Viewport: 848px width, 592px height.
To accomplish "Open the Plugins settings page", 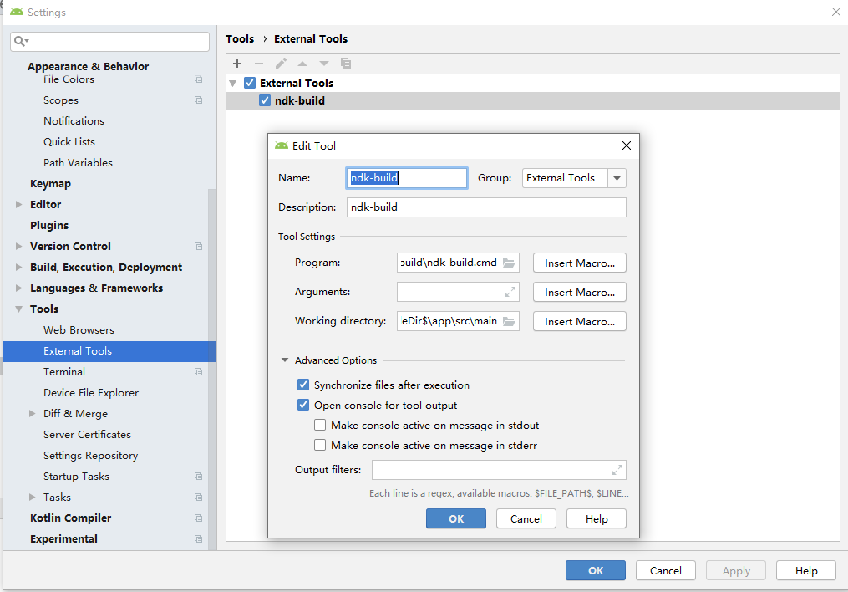I will [x=49, y=225].
